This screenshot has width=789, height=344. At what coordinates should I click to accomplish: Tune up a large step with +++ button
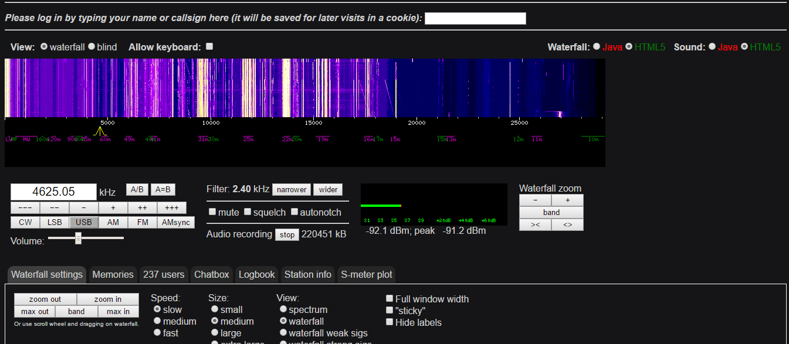[172, 208]
